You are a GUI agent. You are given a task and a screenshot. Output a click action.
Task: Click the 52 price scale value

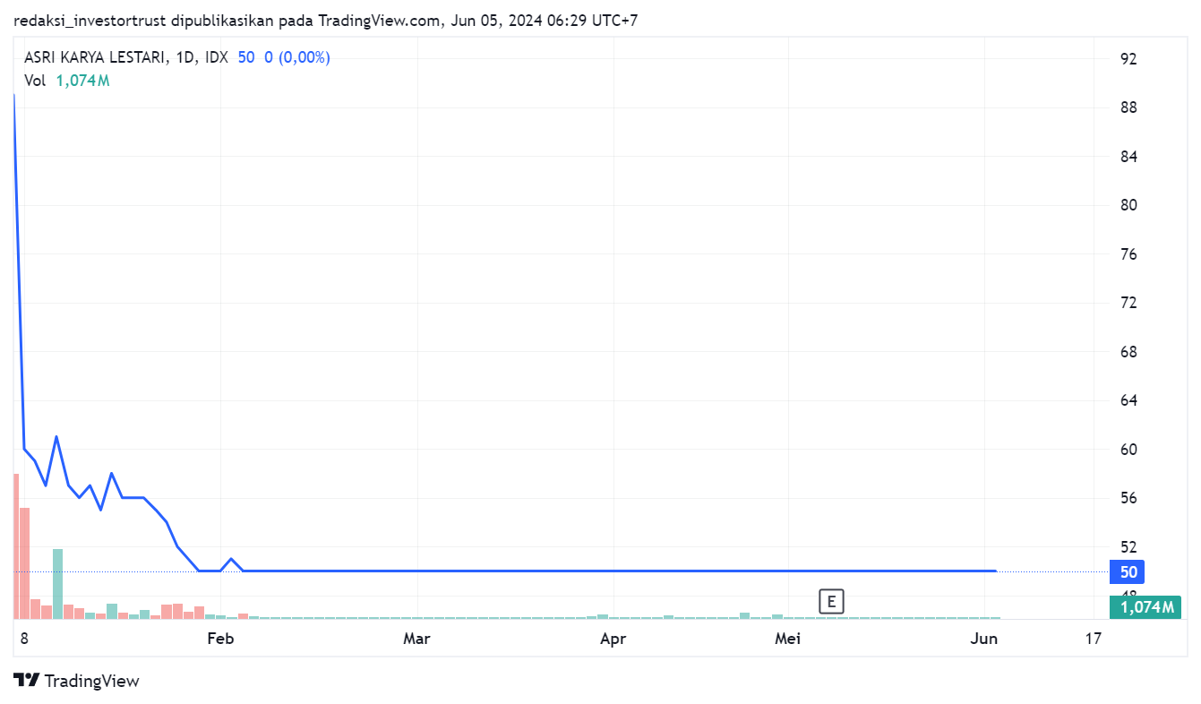(x=1128, y=547)
